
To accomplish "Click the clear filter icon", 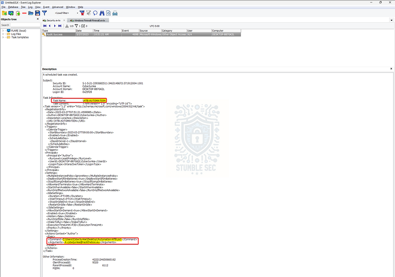I will pyautogui.click(x=82, y=13).
